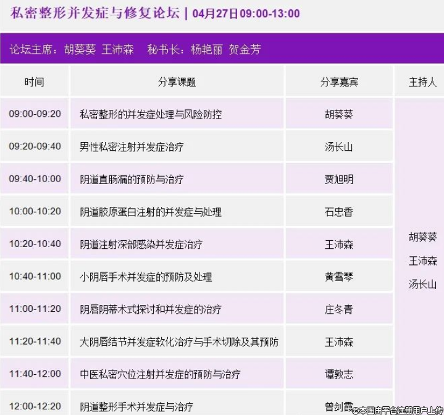
Task: Click the date text 04月27日09:00-13:00
Action: coord(246,14)
